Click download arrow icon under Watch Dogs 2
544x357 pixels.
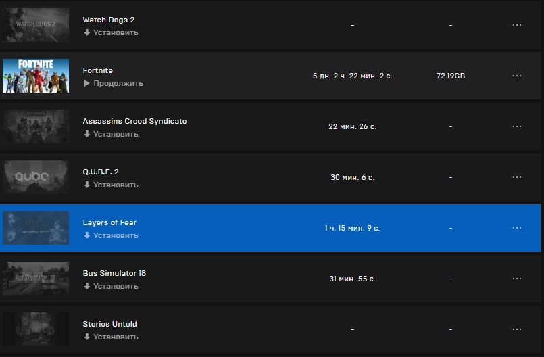86,32
